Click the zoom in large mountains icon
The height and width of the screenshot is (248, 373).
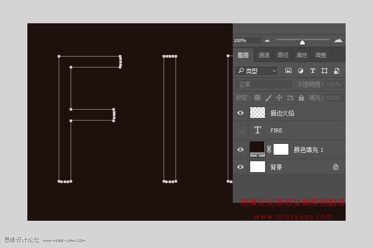coord(338,41)
